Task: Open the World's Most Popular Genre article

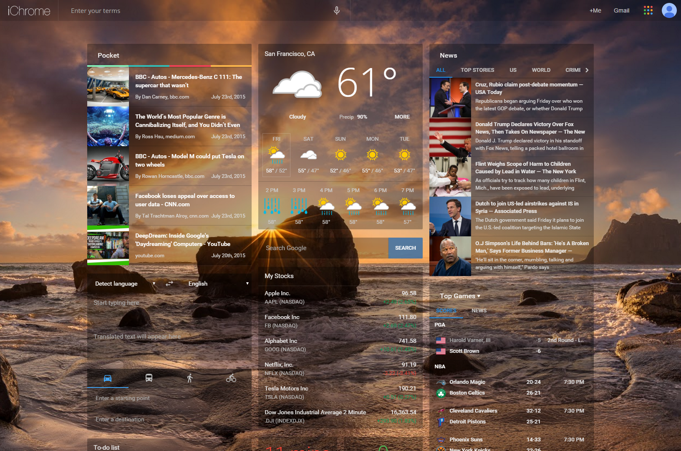Action: (x=169, y=127)
